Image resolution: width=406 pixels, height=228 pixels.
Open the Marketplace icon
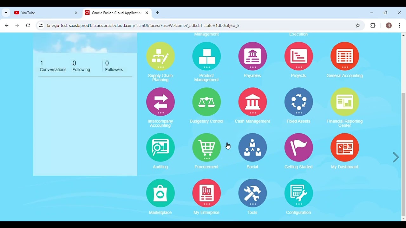click(x=160, y=193)
